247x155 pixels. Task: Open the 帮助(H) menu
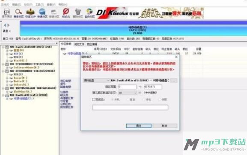(x=63, y=5)
